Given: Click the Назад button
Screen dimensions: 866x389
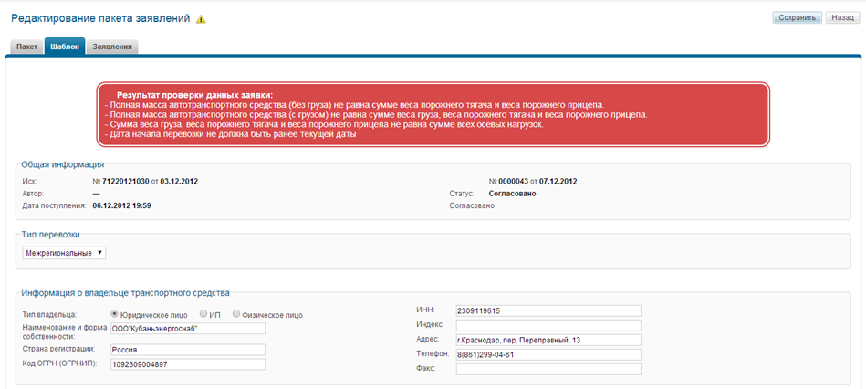Looking at the screenshot, I should (842, 17).
